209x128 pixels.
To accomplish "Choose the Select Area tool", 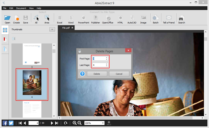I will tap(47, 18).
